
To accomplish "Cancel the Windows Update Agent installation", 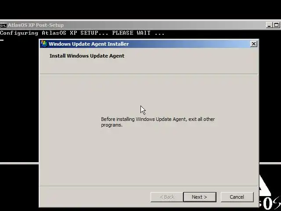I will click(x=237, y=197).
